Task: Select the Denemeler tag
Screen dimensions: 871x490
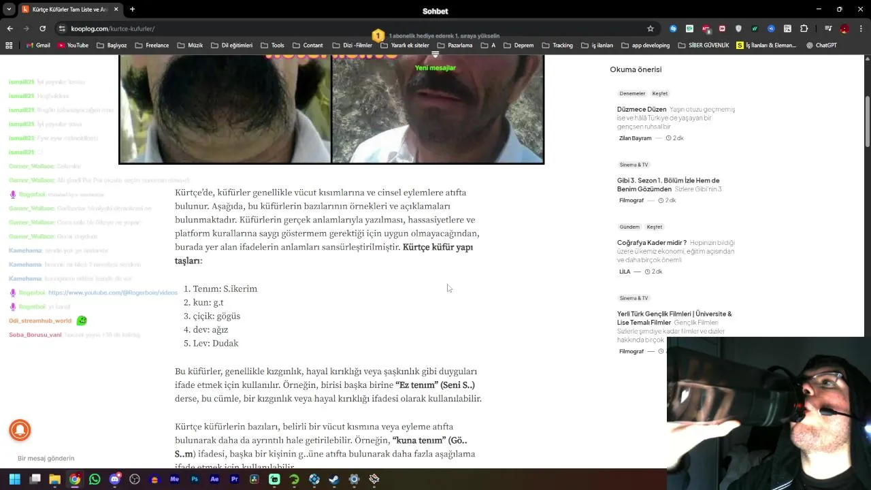Action: [x=632, y=93]
